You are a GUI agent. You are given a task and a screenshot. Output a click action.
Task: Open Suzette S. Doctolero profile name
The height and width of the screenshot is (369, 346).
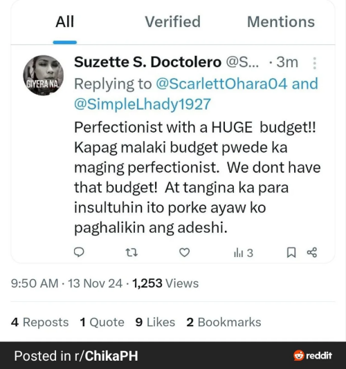[x=148, y=62]
